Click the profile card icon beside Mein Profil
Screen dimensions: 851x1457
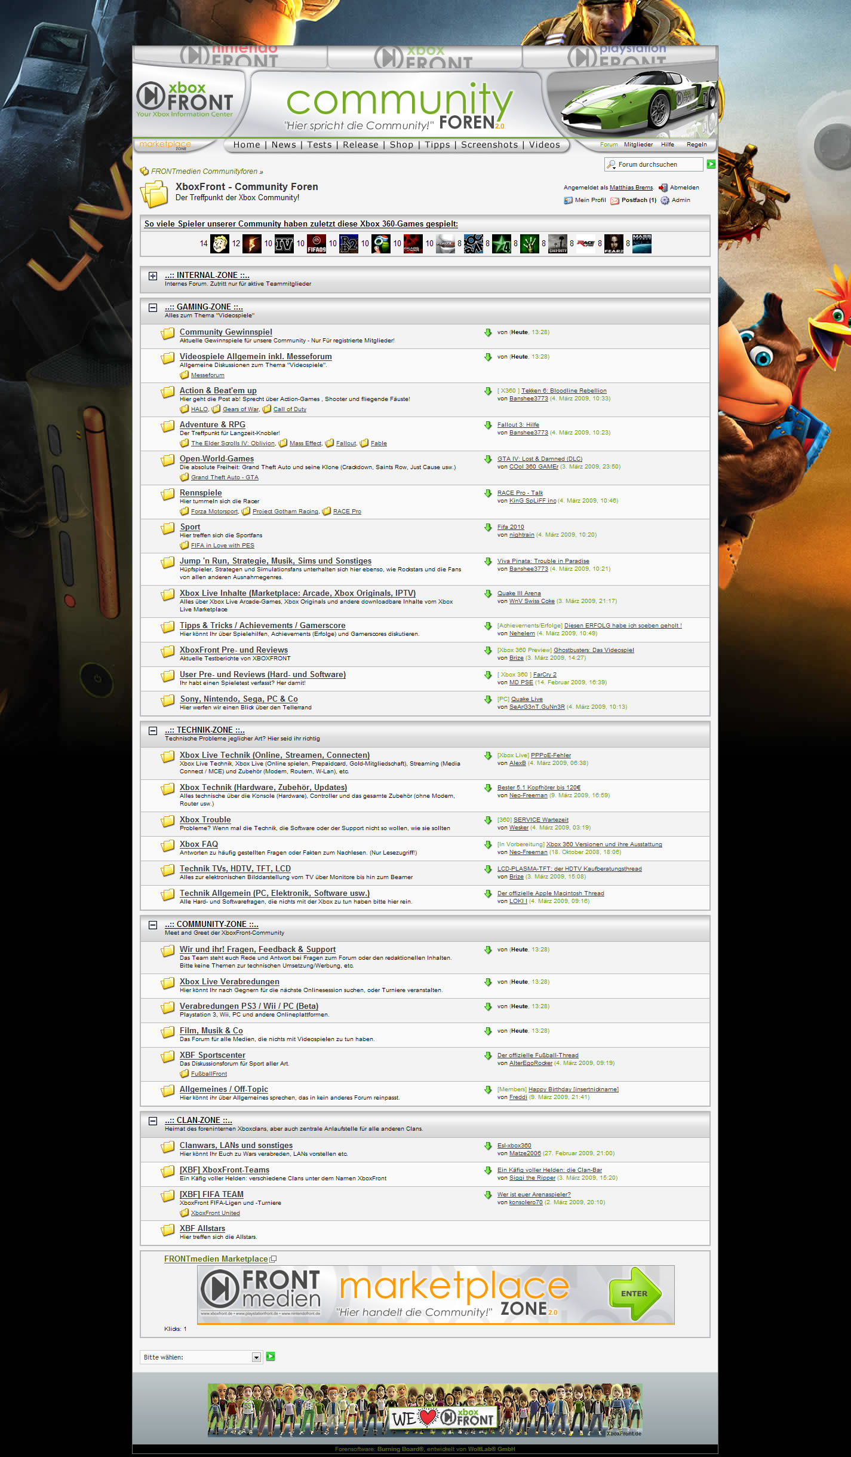(568, 201)
